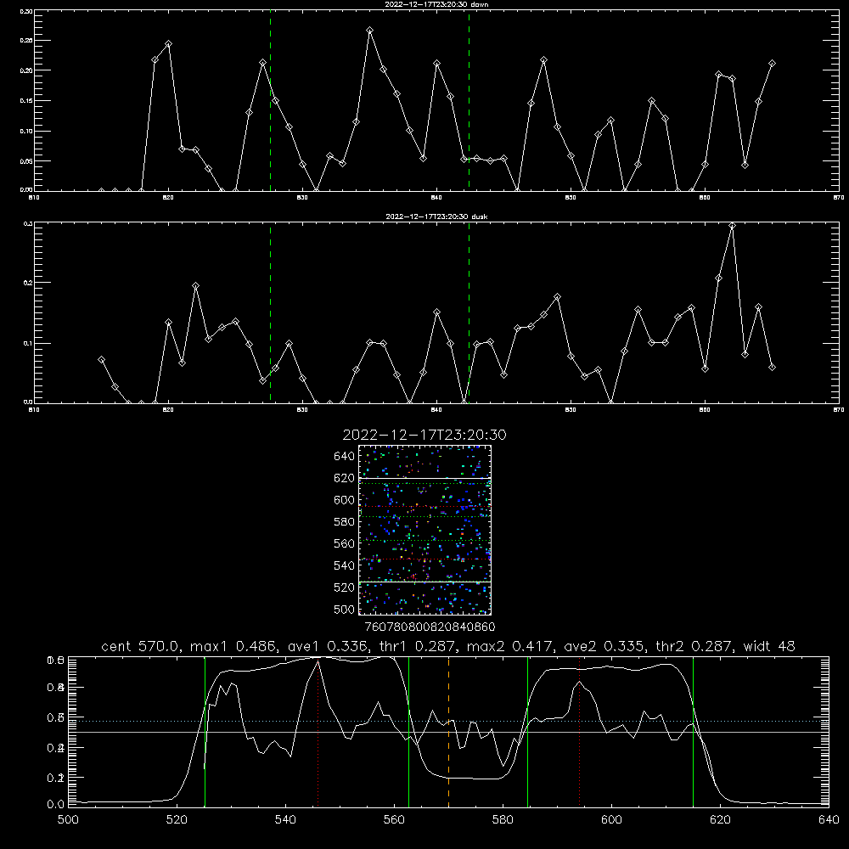Screen dimensions: 849x849
Task: Click the highest diamond point in dusk plot near 862
Action: pos(732,226)
